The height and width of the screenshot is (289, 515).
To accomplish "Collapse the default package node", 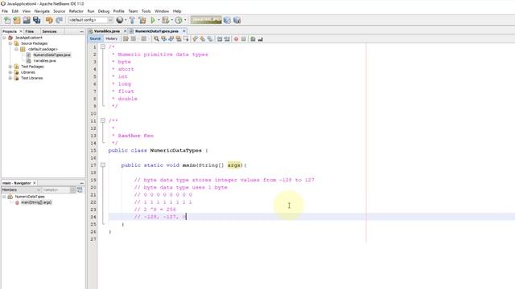I will click(16, 49).
